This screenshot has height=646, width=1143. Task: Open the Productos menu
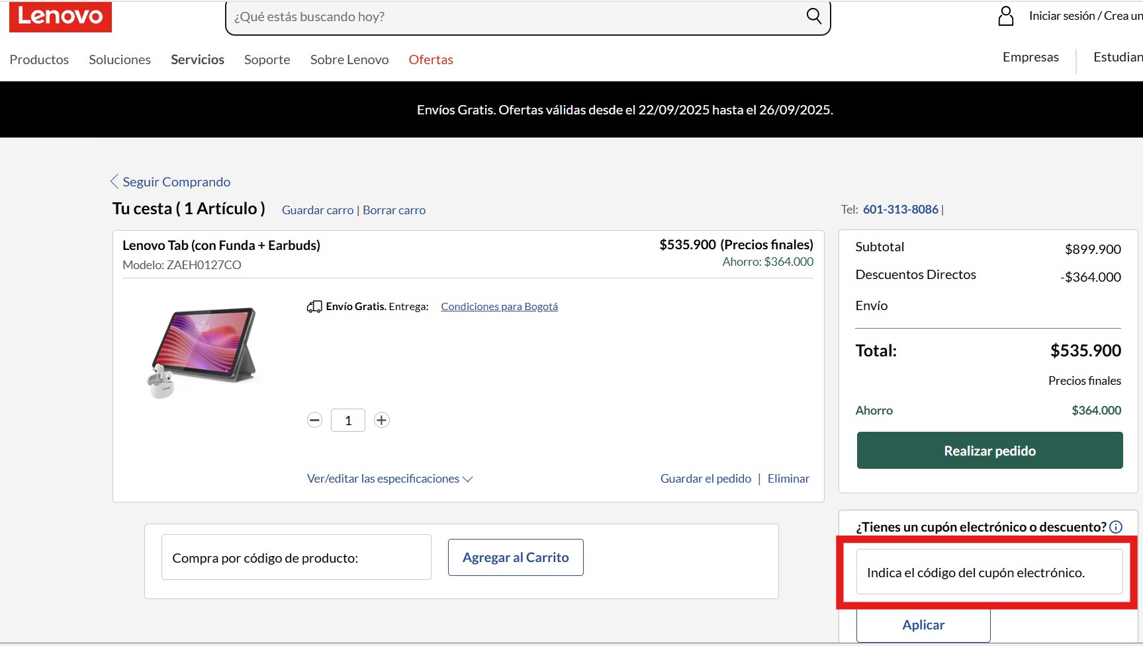tap(39, 60)
